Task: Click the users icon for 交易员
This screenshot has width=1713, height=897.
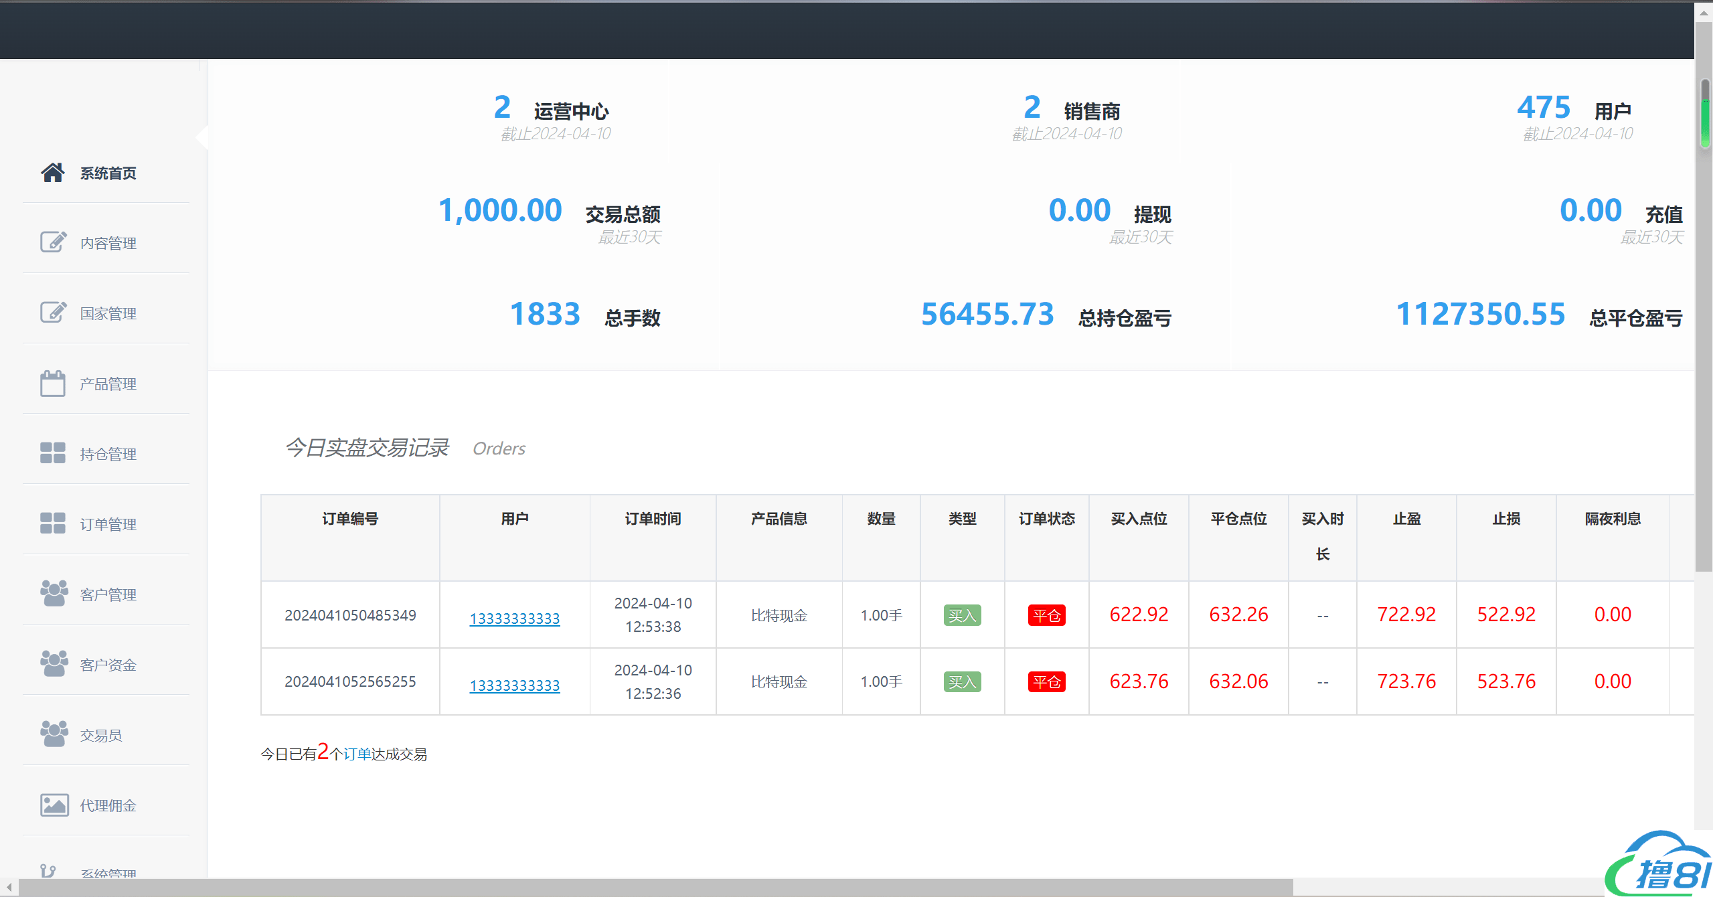Action: [x=54, y=734]
